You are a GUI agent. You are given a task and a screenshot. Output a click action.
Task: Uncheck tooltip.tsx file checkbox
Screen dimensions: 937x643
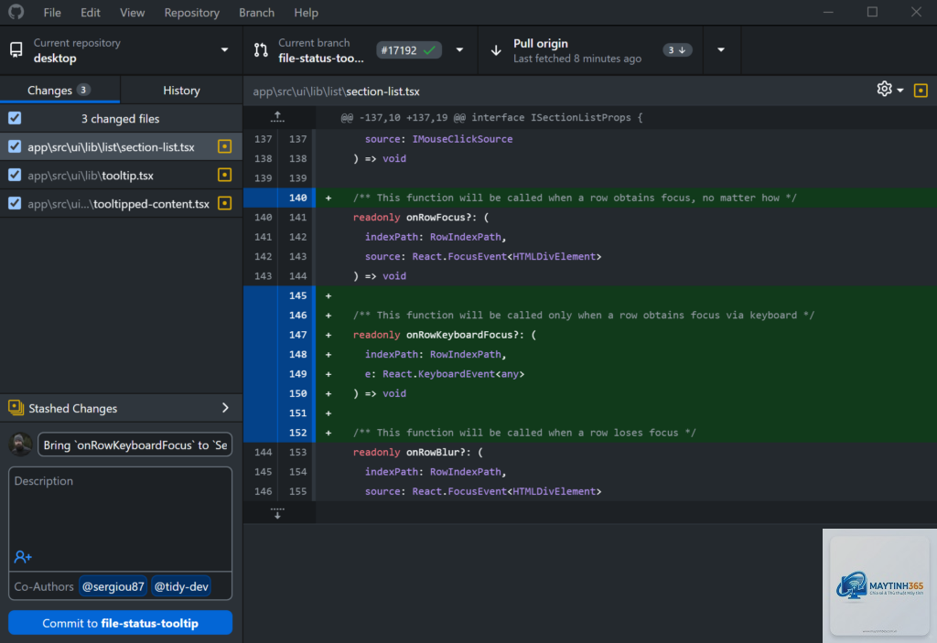[15, 175]
